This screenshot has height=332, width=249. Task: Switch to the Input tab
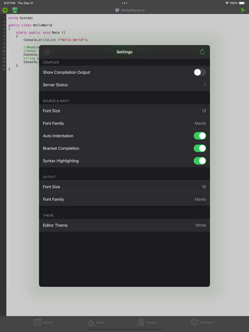(x=96, y=322)
